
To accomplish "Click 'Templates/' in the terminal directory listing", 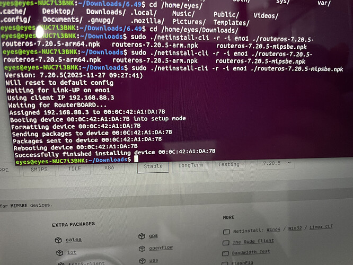I will (x=232, y=22).
